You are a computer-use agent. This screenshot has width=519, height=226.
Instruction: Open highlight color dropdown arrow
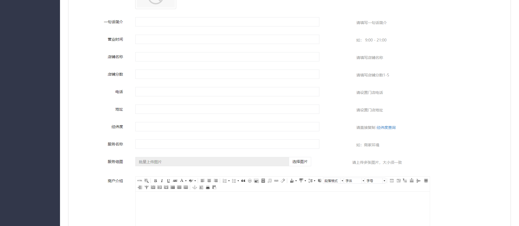click(195, 181)
